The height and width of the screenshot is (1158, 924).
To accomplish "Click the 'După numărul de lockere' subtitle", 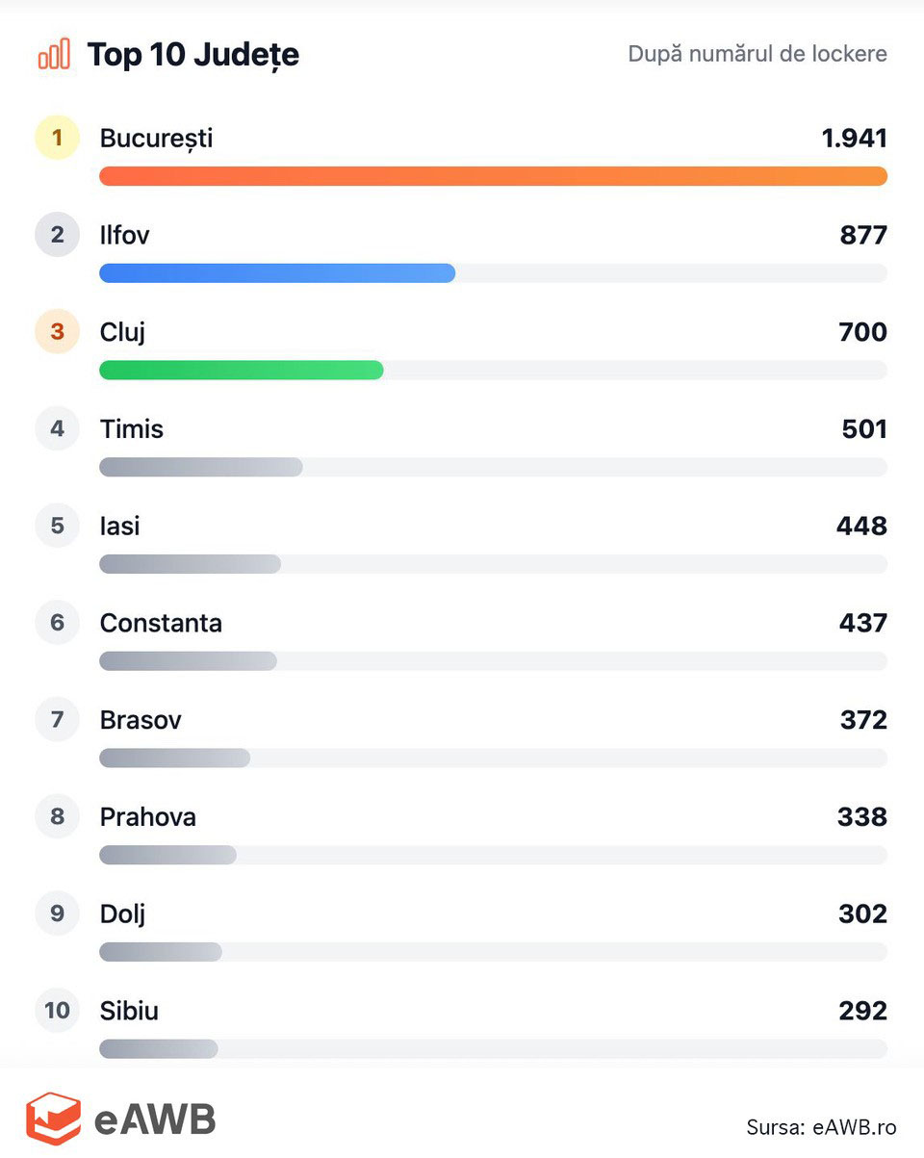I will [757, 54].
